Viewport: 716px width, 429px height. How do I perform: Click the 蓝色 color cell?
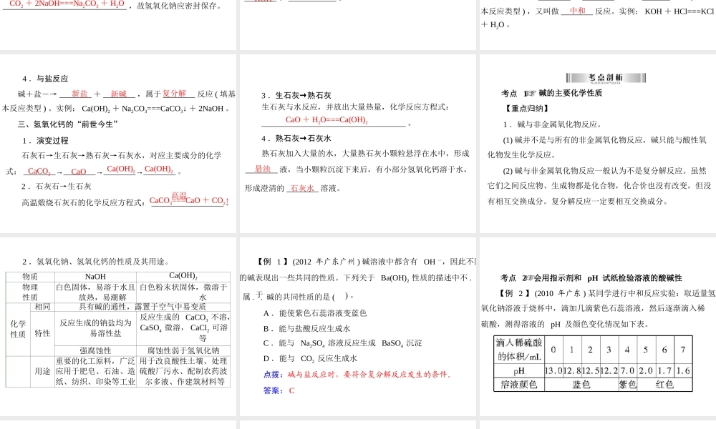tap(581, 385)
